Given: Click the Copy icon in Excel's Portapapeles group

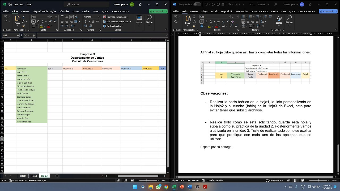Looking at the screenshot, I should (23, 21).
